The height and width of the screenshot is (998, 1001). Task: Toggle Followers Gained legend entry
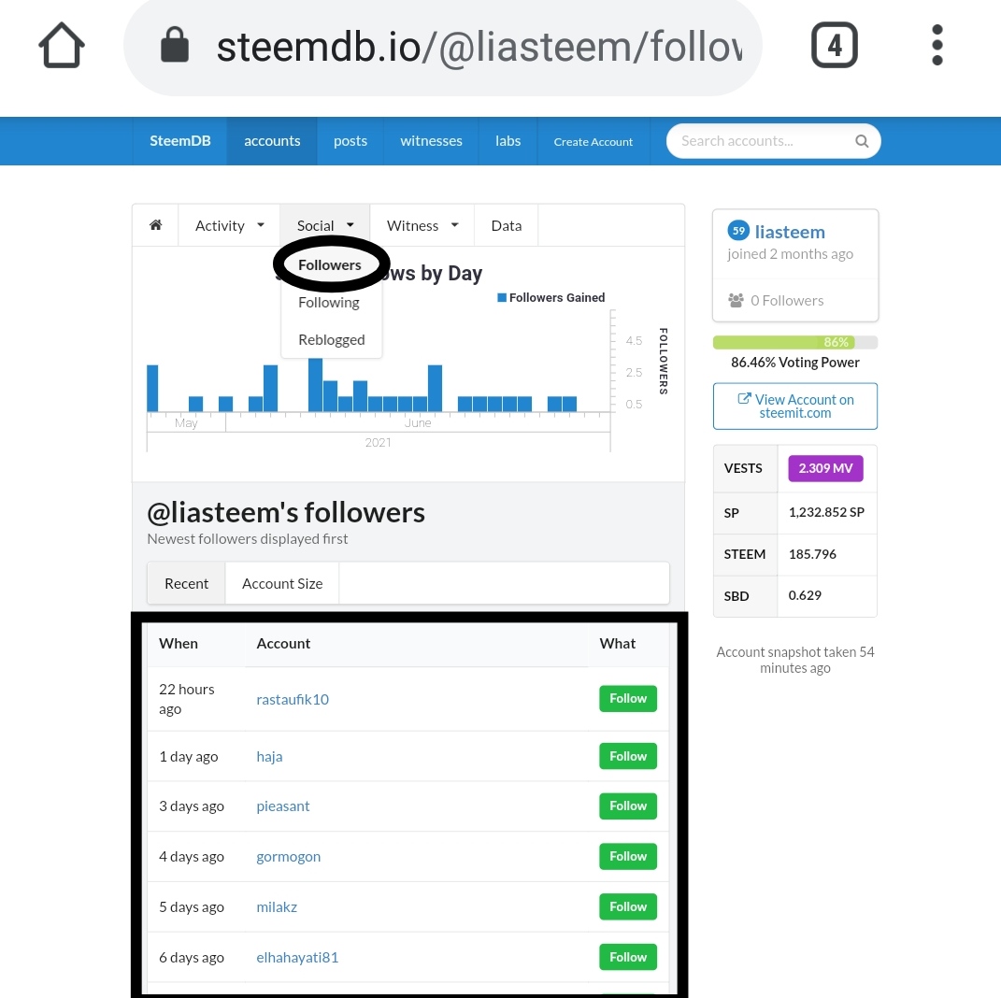[551, 297]
